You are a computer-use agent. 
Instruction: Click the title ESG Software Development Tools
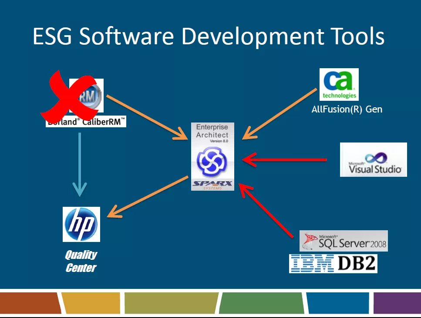[209, 36]
